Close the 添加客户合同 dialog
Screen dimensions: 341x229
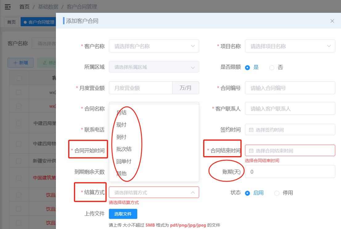click(x=332, y=21)
